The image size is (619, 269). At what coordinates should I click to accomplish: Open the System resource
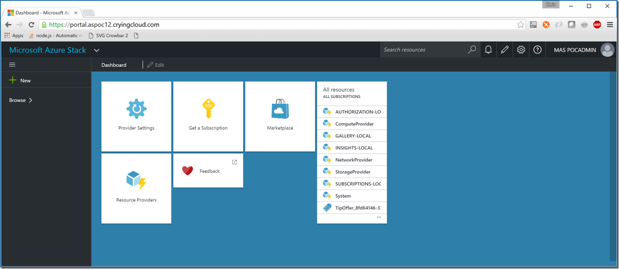point(352,196)
